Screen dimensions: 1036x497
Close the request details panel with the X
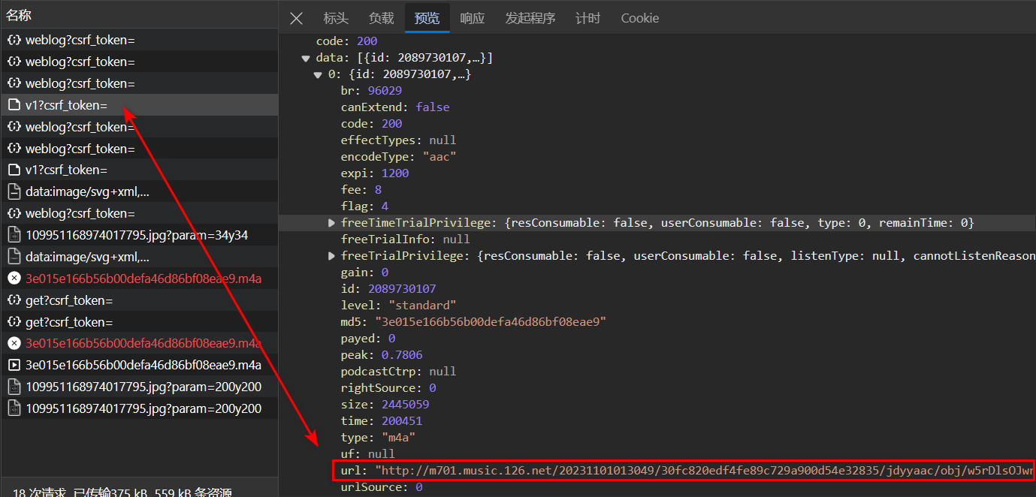click(296, 19)
